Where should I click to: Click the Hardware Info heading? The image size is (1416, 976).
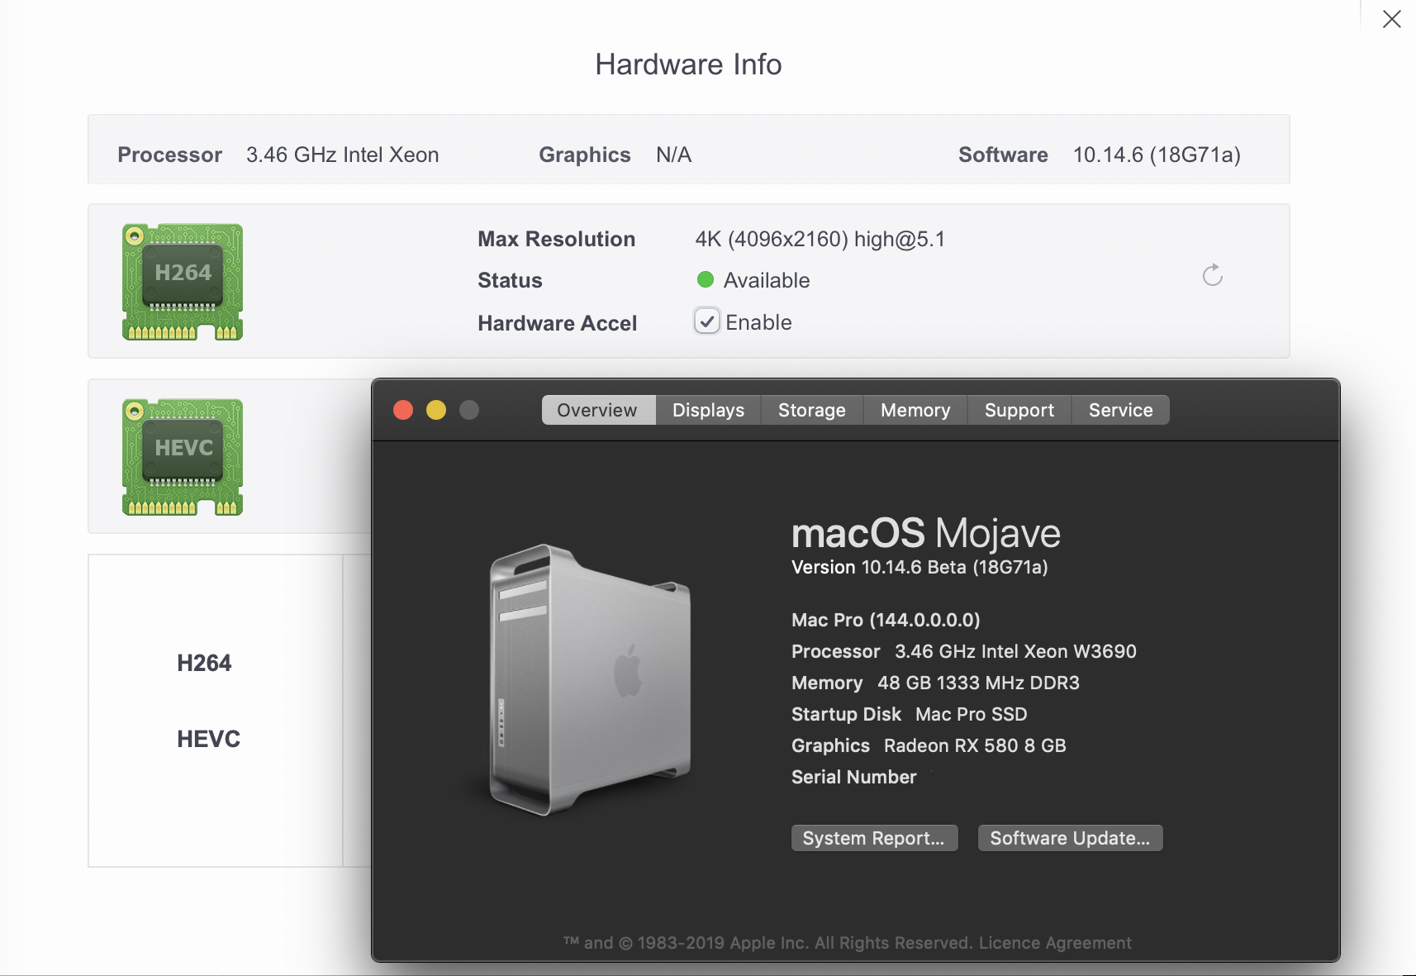point(688,64)
